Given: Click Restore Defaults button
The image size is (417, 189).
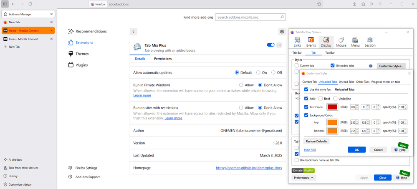Looking at the screenshot, I should point(316,141).
